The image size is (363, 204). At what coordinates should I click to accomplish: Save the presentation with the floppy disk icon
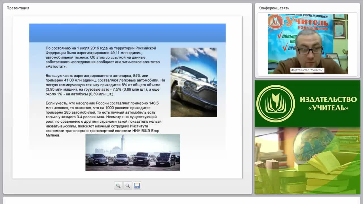point(137,186)
